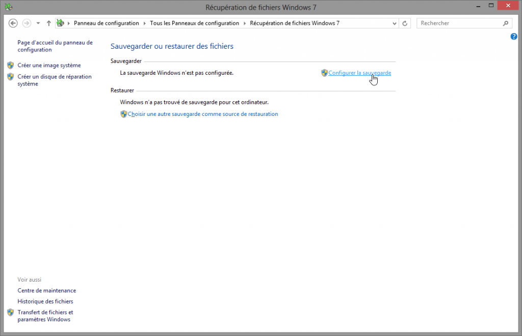Open Transfert de fichiers et paramètres Windows
This screenshot has height=336, width=522.
point(45,316)
